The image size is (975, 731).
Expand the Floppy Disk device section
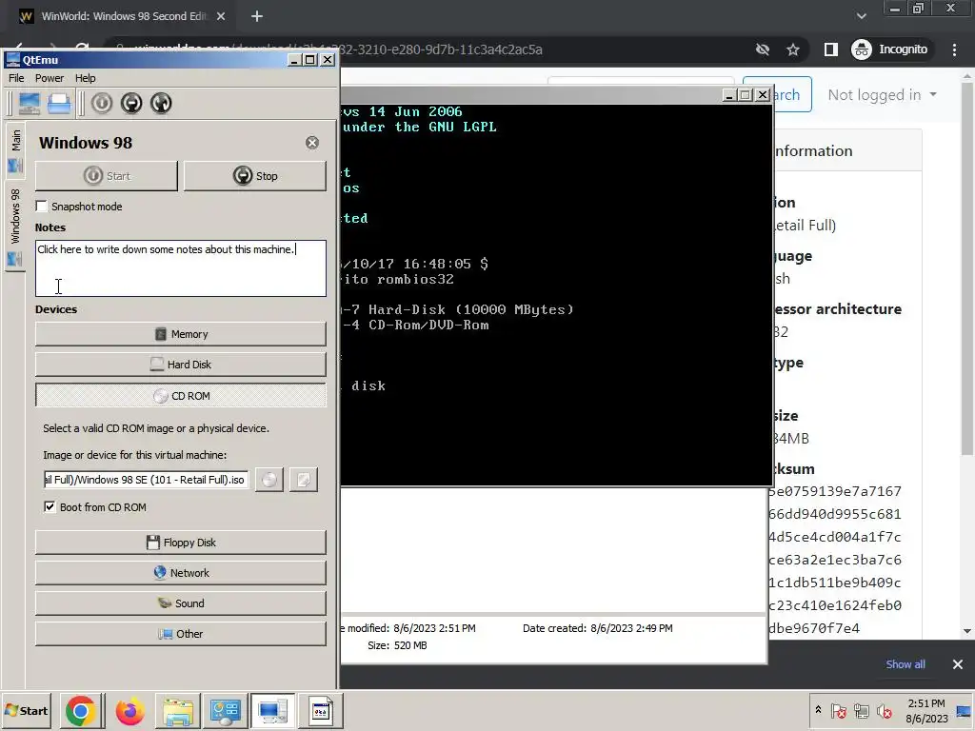[180, 543]
